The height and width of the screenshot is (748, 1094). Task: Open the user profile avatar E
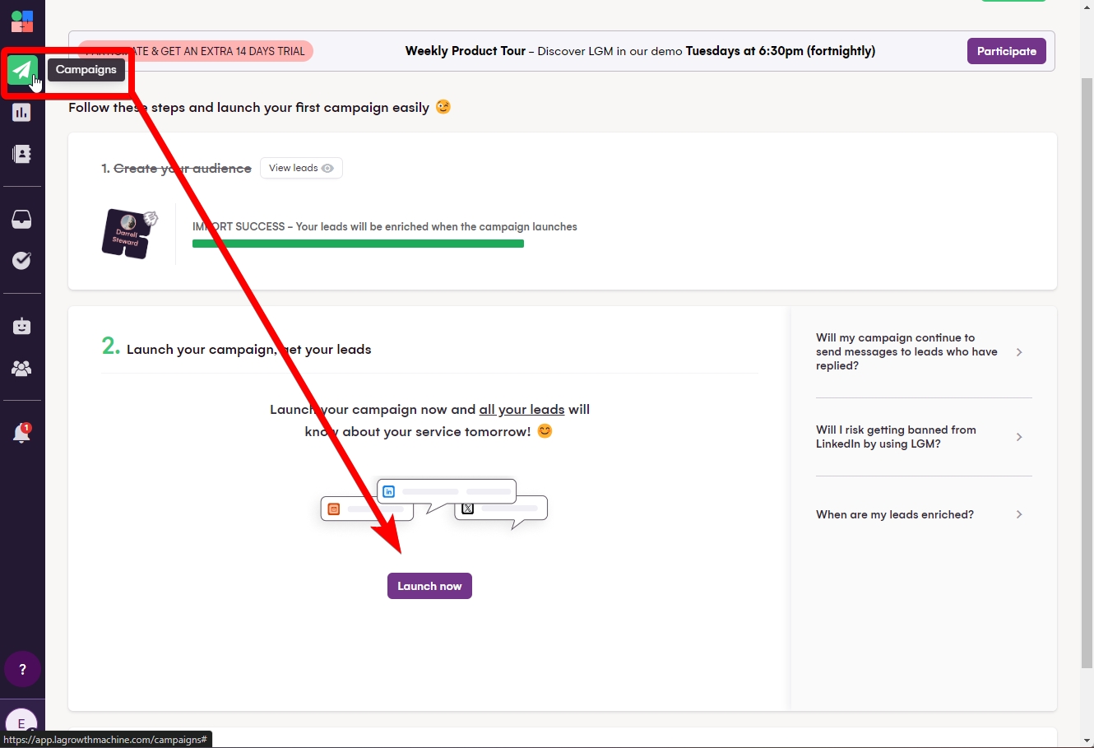point(22,722)
